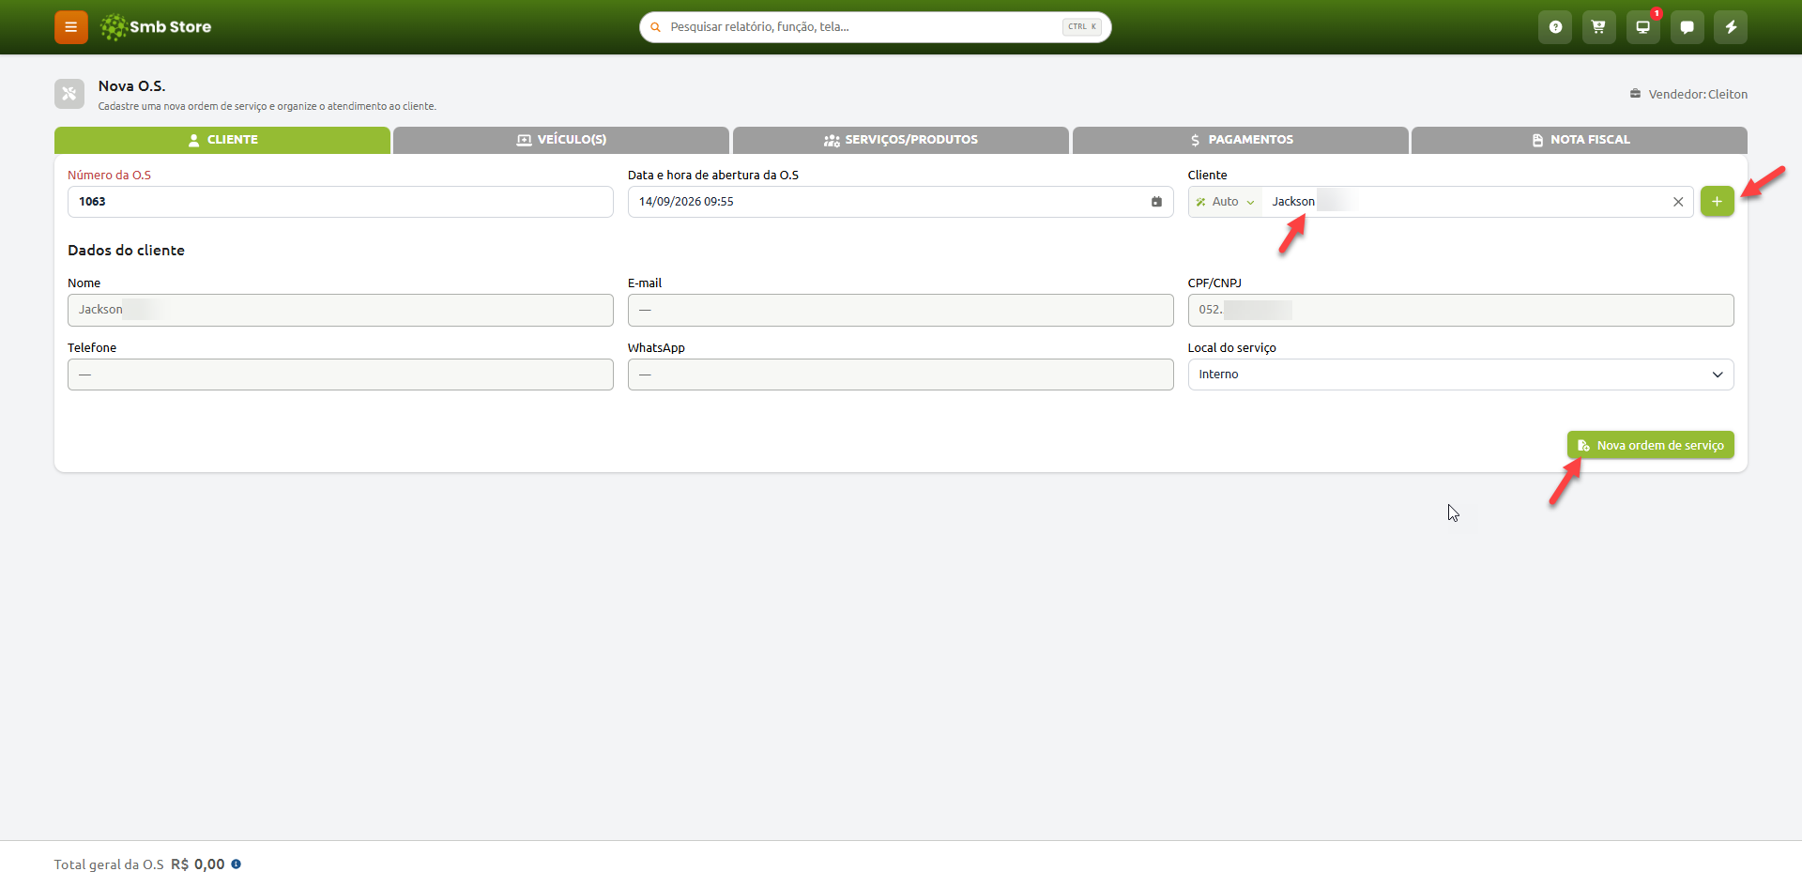Click the Nome field
Image resolution: width=1802 pixels, height=887 pixels.
pyautogui.click(x=340, y=310)
